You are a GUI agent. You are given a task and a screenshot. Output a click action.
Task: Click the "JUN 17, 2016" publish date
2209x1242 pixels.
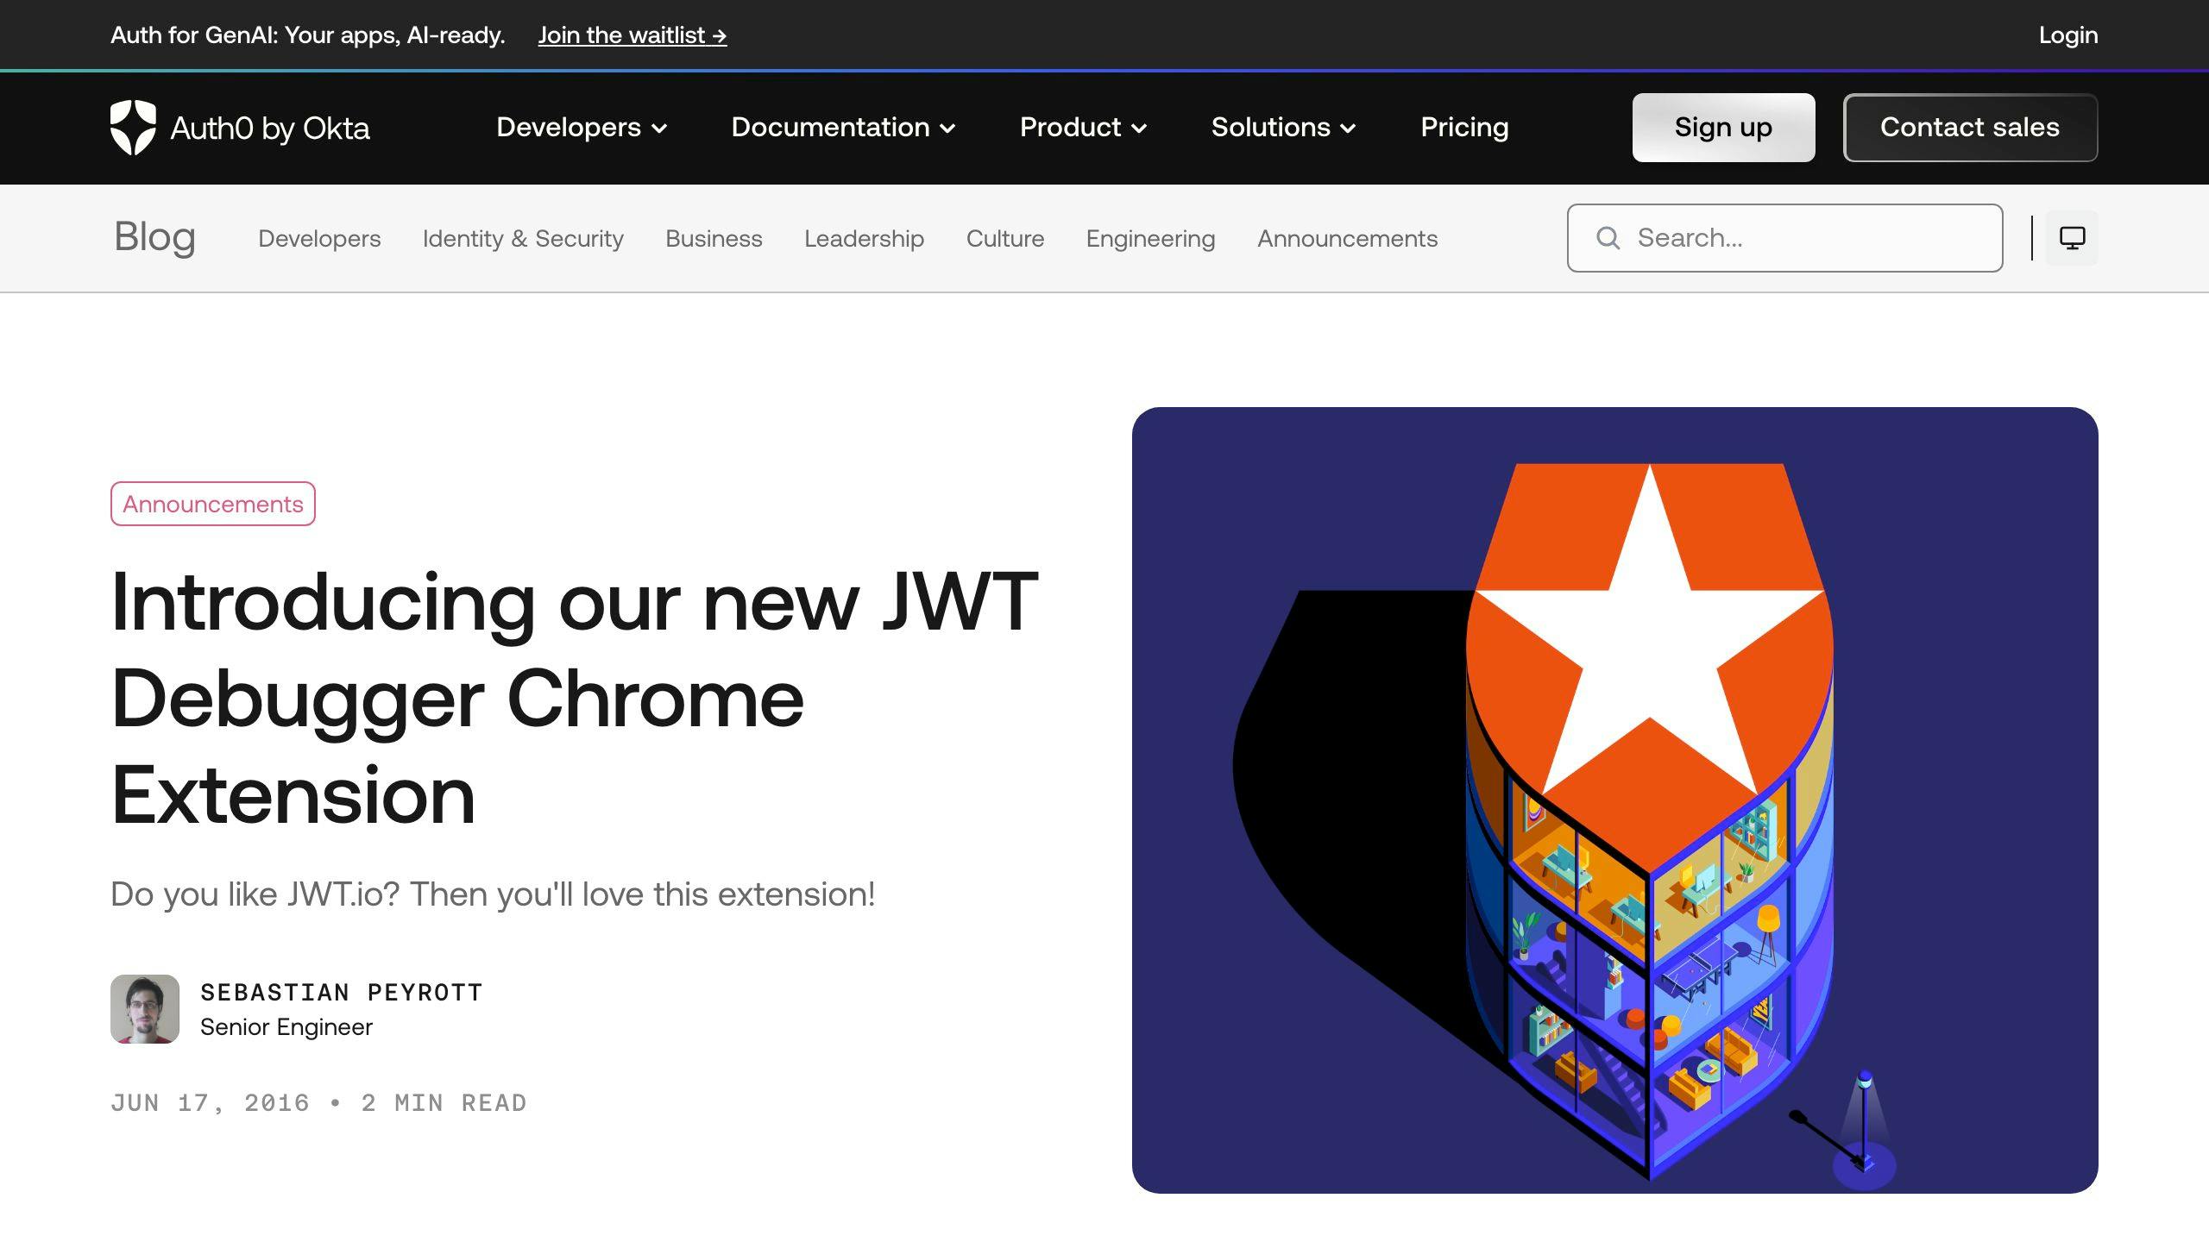pos(210,1103)
